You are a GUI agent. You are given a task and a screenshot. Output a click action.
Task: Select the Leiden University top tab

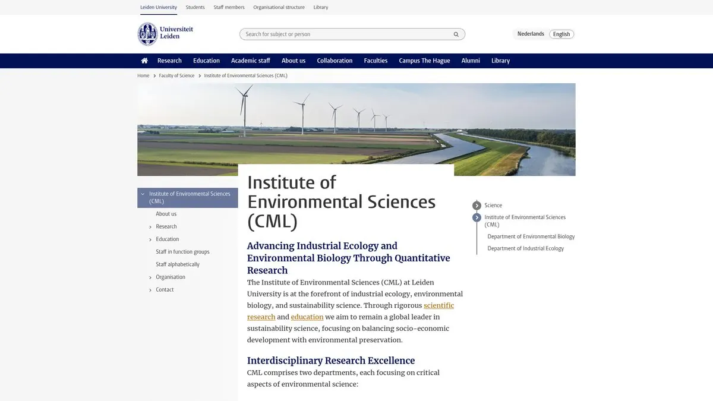[x=159, y=7]
